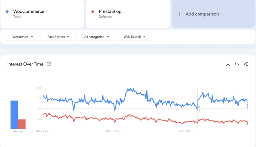Select the WooCommerce search term card
Screen dimensions: 256x147
[x=42, y=14]
